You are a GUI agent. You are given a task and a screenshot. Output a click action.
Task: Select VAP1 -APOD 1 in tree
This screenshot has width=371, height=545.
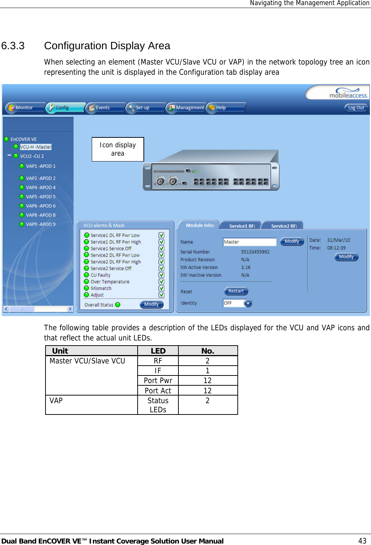(x=41, y=166)
